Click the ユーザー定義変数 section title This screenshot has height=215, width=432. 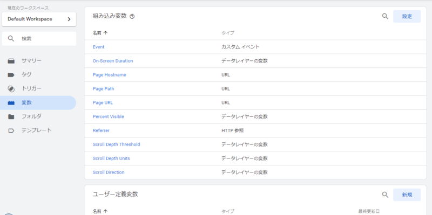tap(115, 195)
